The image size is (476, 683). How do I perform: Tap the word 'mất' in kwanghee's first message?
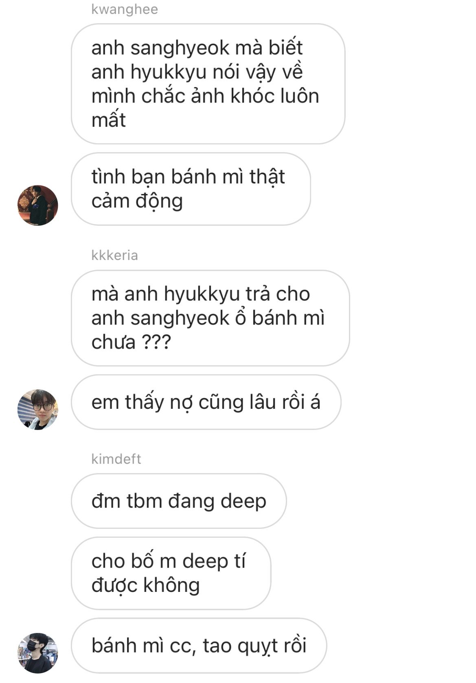coord(109,120)
